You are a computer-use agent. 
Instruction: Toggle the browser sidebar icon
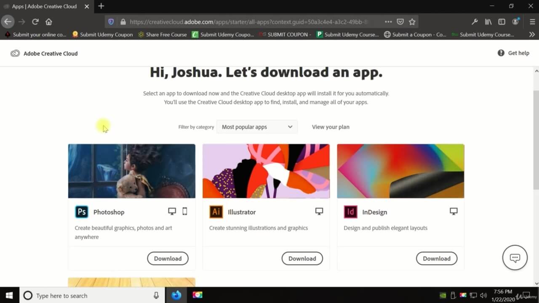502,21
